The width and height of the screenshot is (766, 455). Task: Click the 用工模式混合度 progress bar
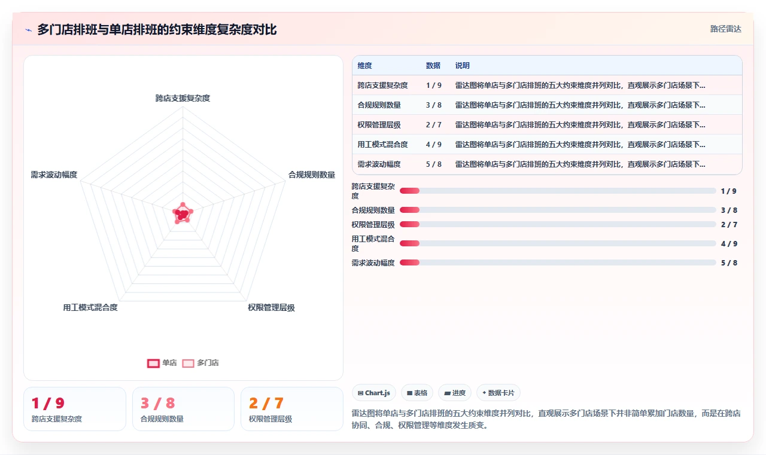coord(558,243)
